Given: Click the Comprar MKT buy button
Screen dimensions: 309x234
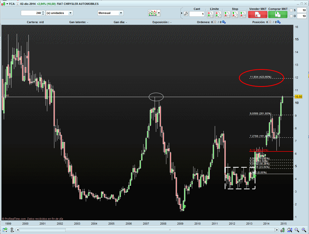Looking at the screenshot, I should (278, 14).
